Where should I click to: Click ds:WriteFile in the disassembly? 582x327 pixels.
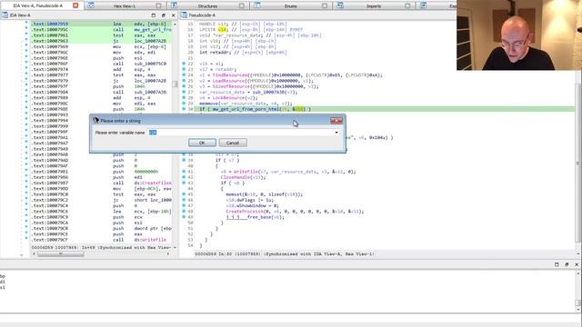[150, 240]
